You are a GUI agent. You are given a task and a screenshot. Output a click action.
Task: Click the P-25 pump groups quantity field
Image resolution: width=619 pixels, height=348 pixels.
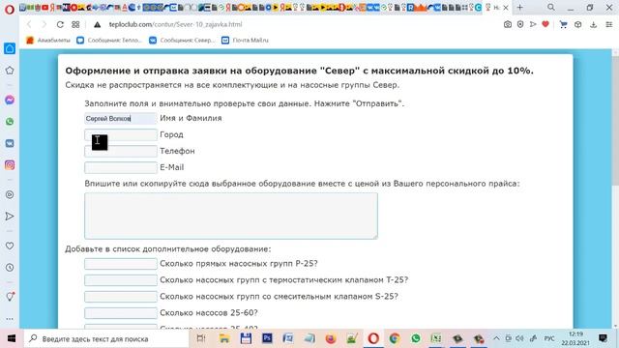(x=120, y=264)
